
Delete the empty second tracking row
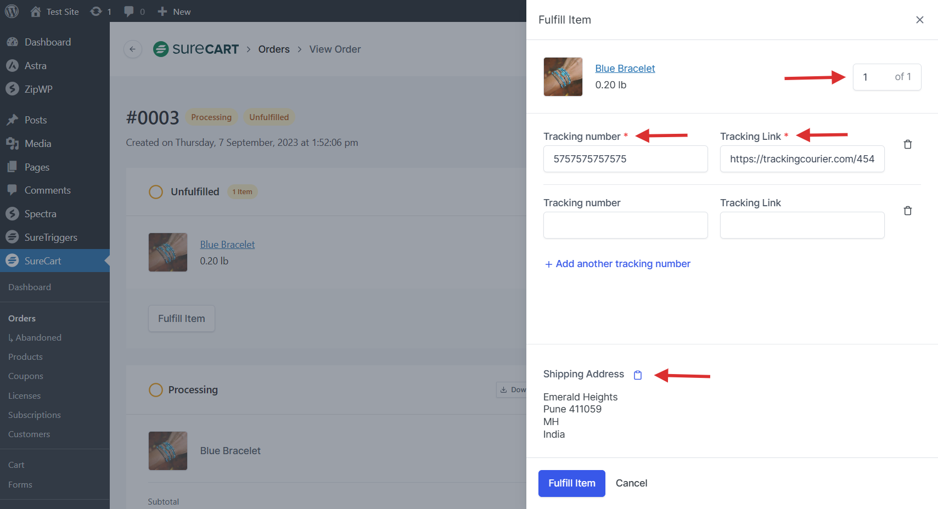pyautogui.click(x=907, y=211)
